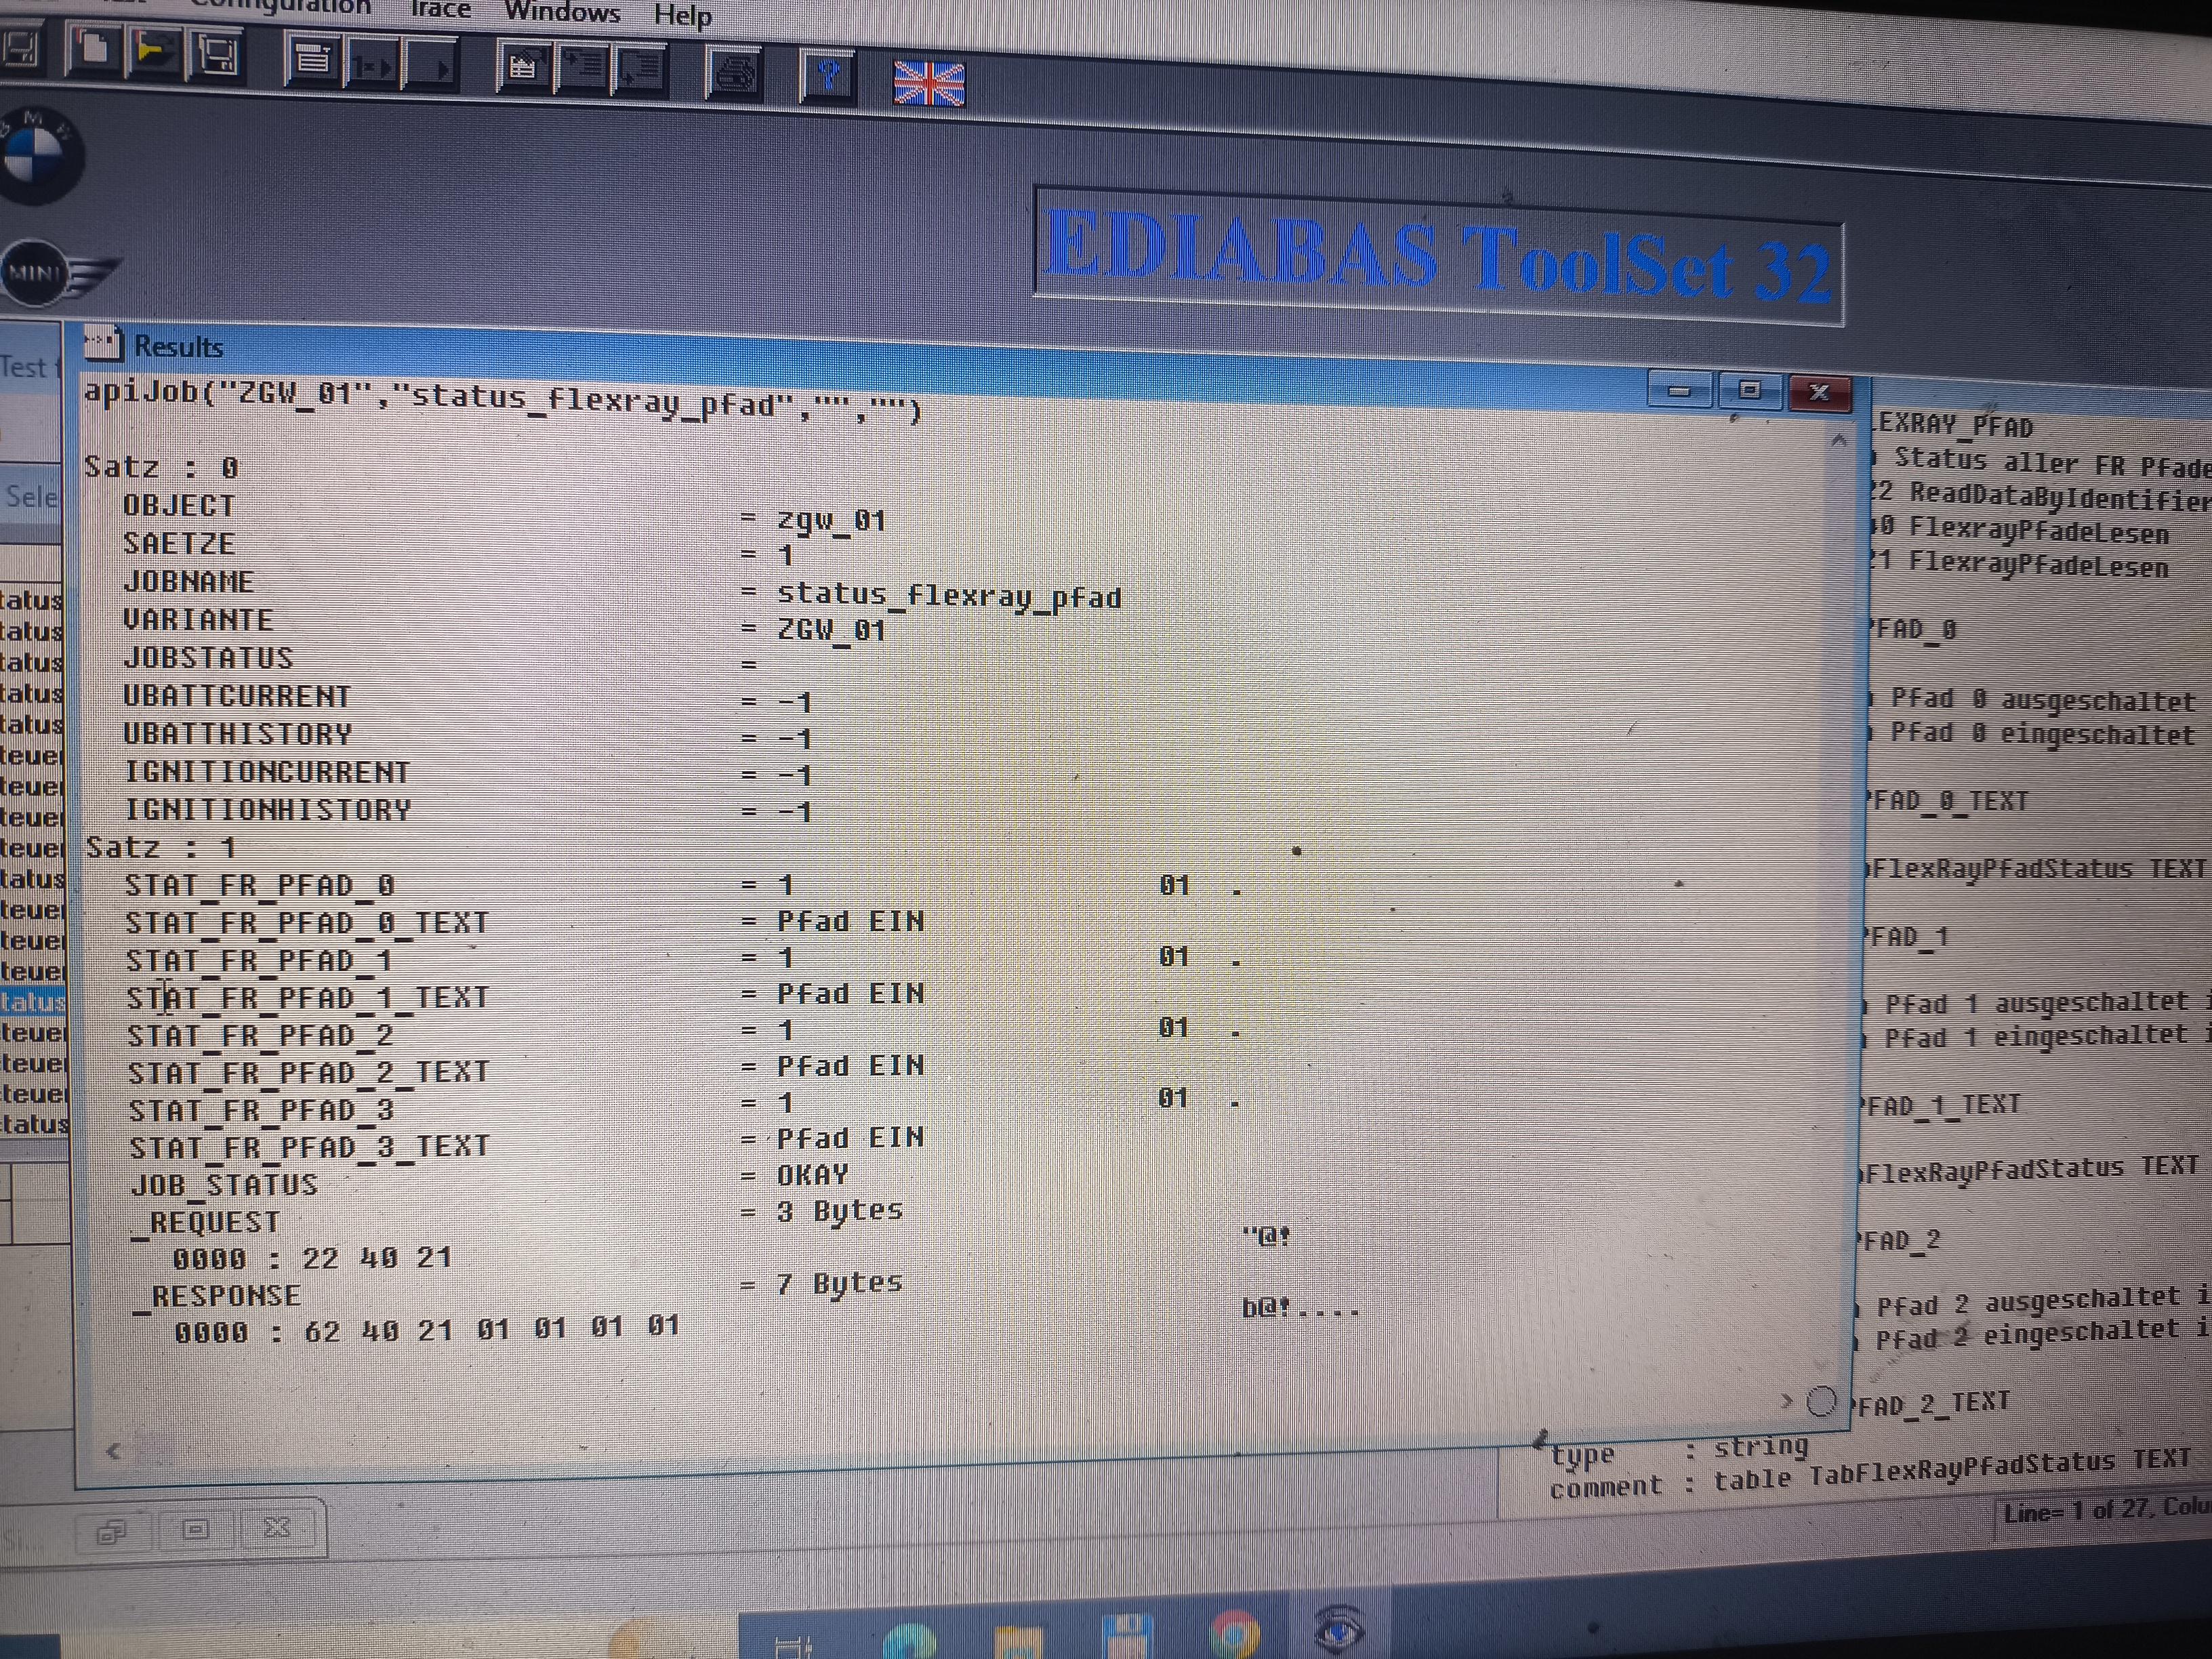Click the floppy disk save icon beside open folder
The image size is (2212, 1659).
point(217,54)
